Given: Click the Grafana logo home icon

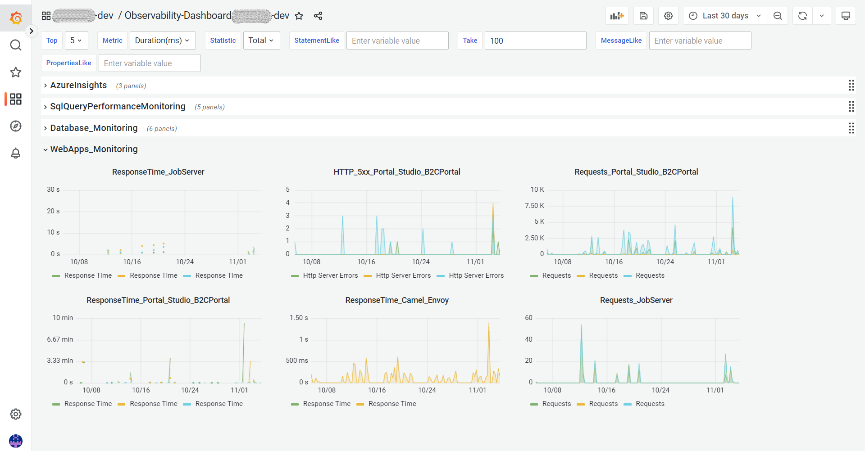Looking at the screenshot, I should click(x=16, y=18).
